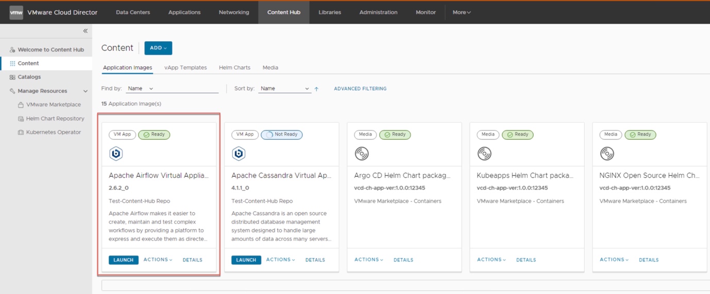Screen dimensions: 710x294
Task: Click the VMware logo icon
Action: pyautogui.click(x=16, y=12)
